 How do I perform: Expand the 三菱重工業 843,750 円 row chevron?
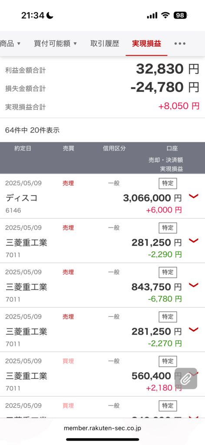(194, 285)
